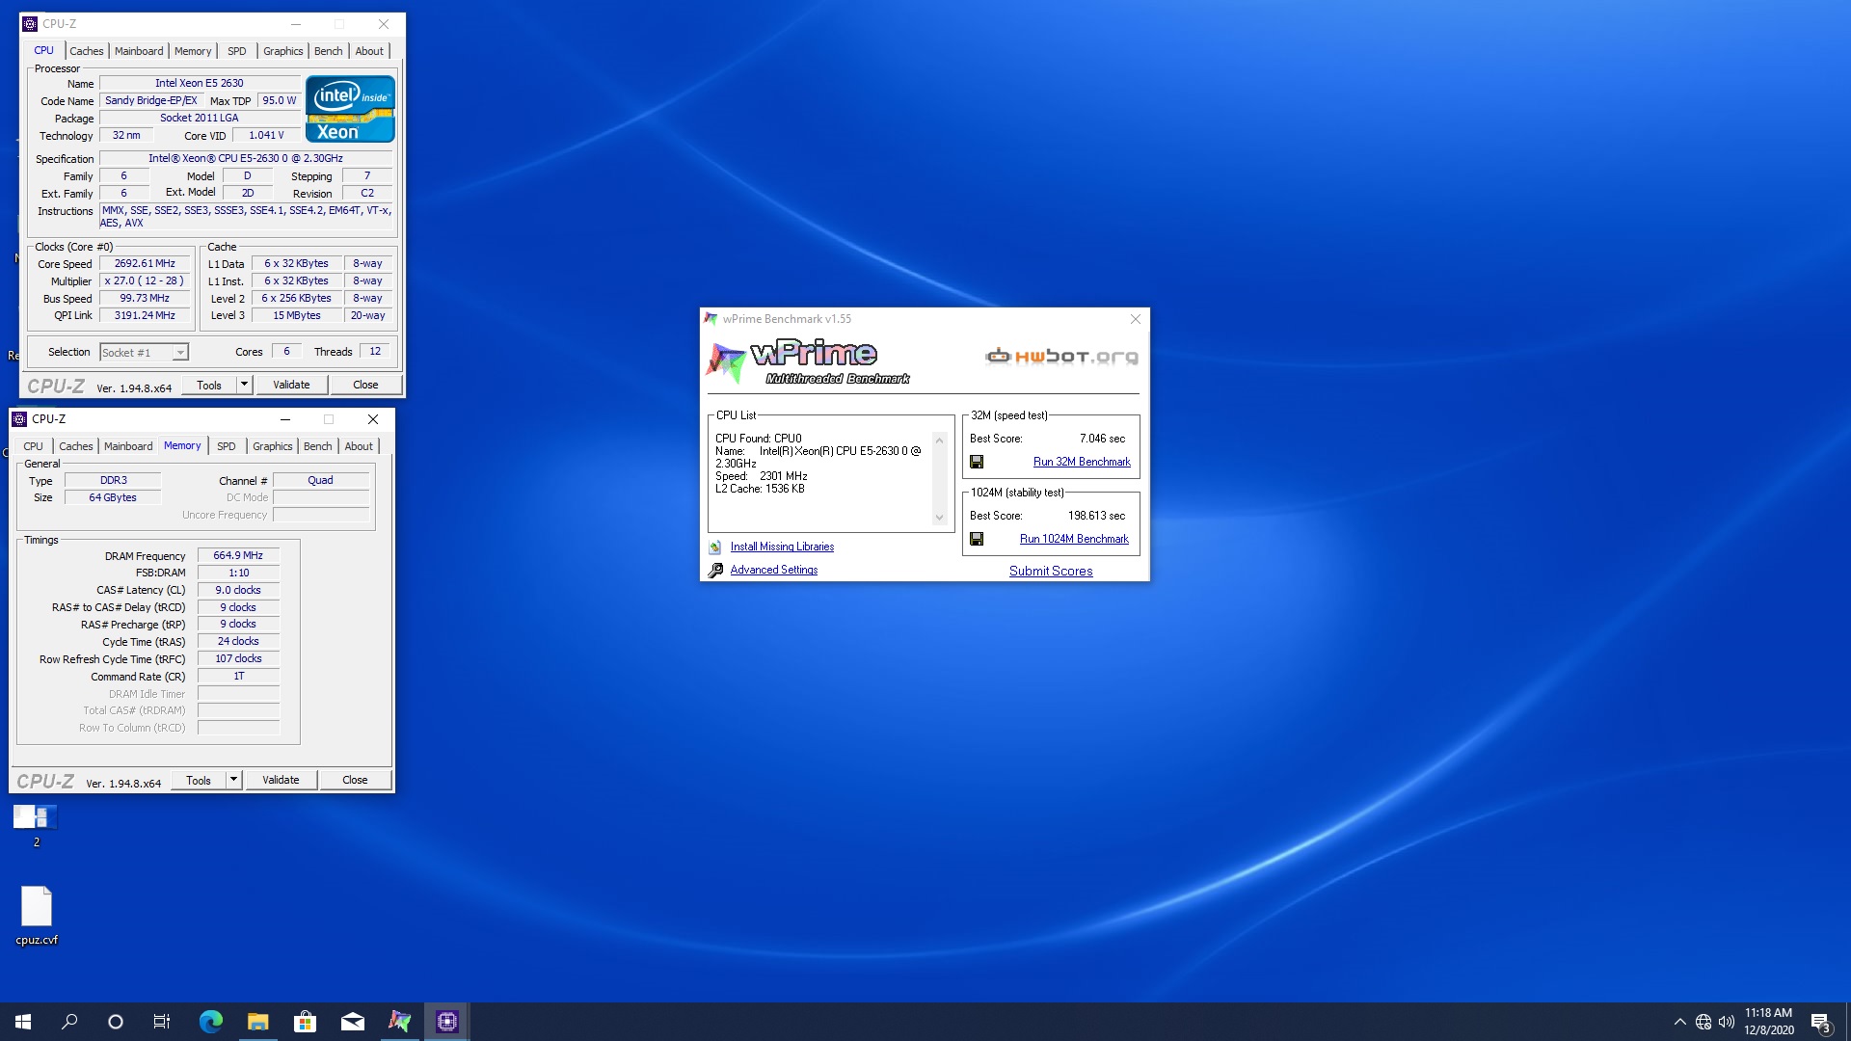The image size is (1851, 1041).
Task: Open About tab in top CPU-Z window
Action: click(x=369, y=51)
